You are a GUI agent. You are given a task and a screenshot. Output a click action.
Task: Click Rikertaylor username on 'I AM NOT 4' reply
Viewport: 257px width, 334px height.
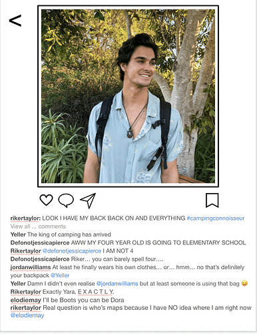pyautogui.click(x=26, y=251)
